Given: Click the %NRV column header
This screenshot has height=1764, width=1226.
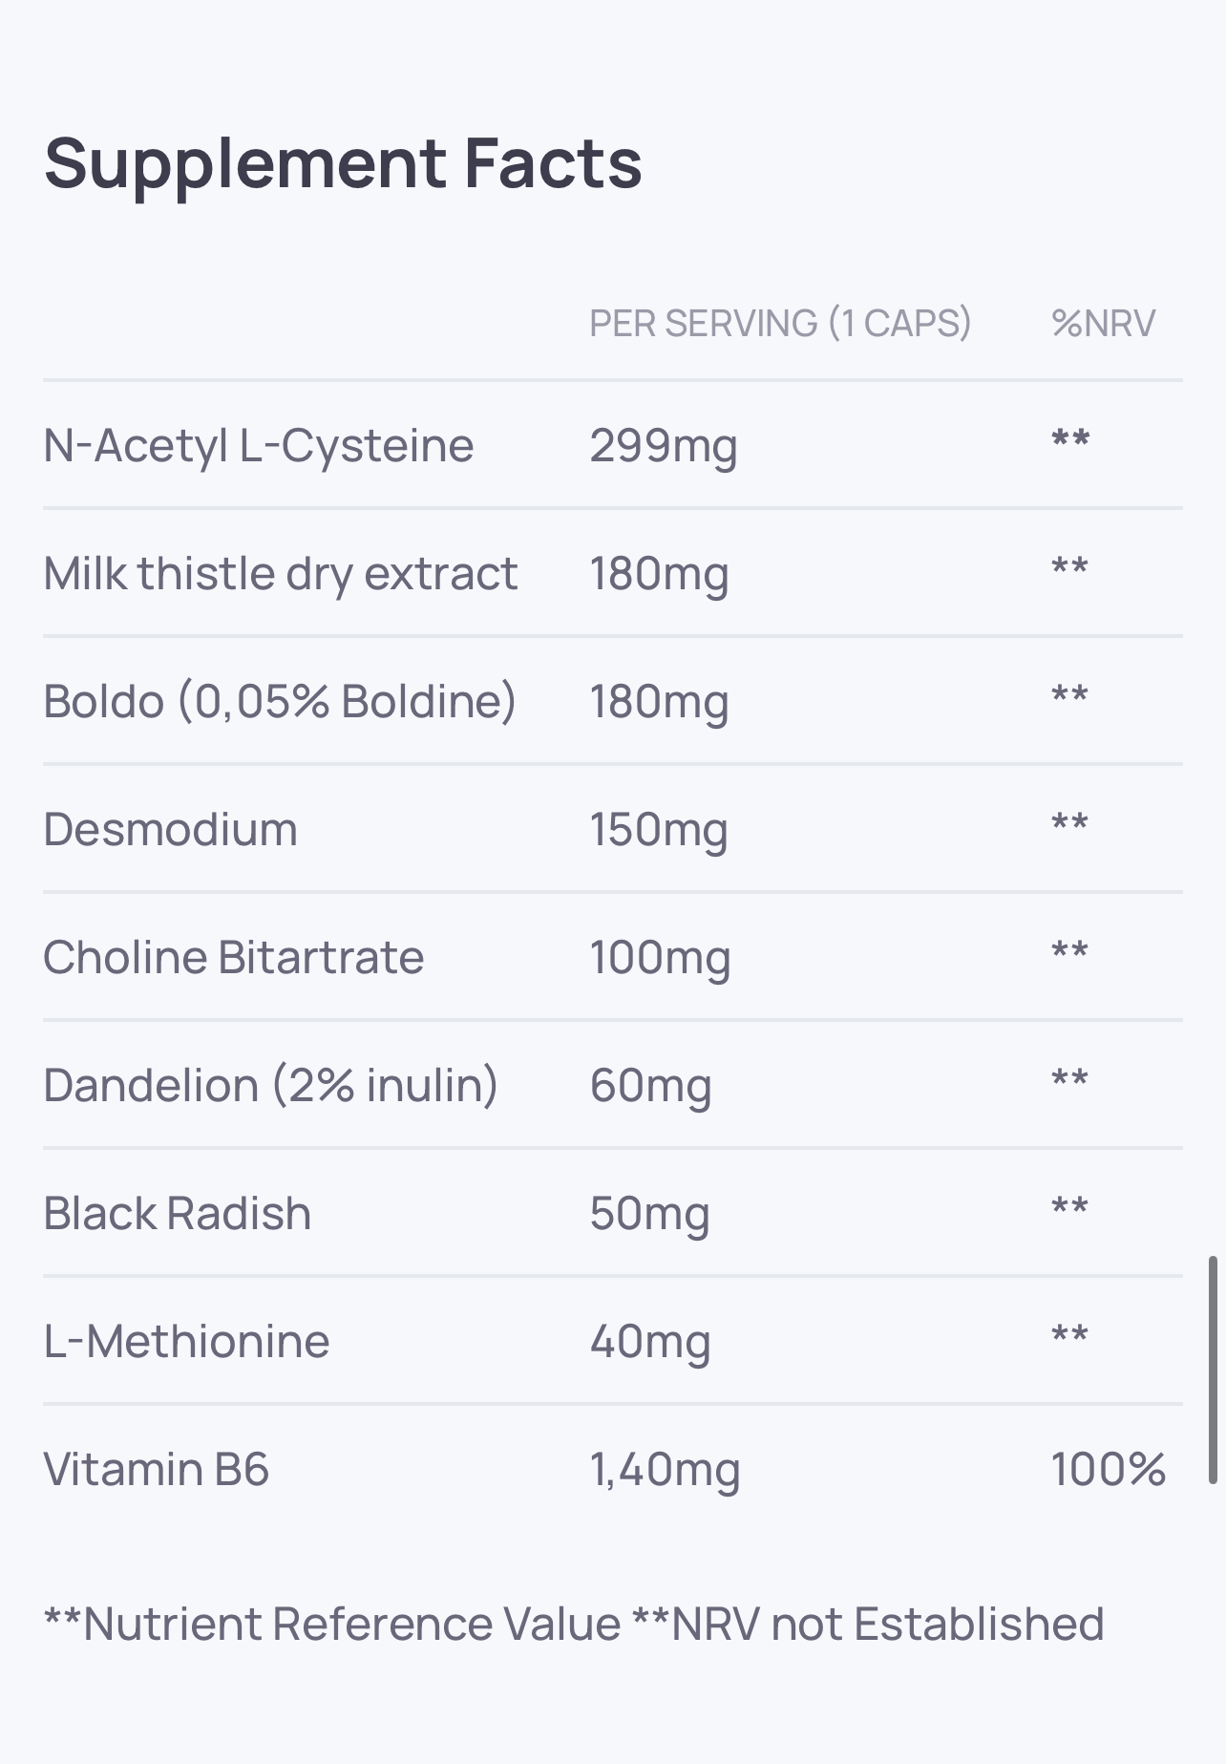Looking at the screenshot, I should pyautogui.click(x=1103, y=324).
